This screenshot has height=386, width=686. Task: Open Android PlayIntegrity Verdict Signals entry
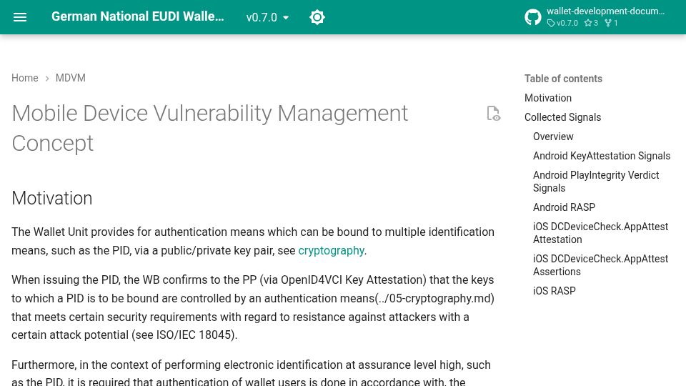pyautogui.click(x=596, y=181)
